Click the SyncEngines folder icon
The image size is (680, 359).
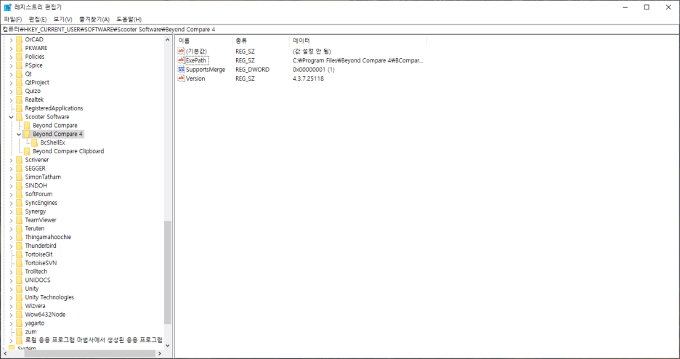(19, 203)
